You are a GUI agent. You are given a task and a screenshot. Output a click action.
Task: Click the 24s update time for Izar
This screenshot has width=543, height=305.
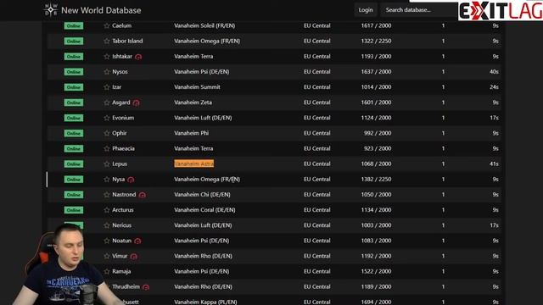coord(494,87)
